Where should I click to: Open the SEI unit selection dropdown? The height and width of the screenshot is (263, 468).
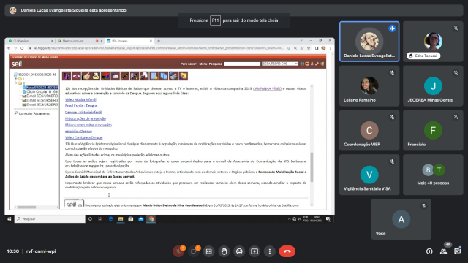tap(280, 64)
